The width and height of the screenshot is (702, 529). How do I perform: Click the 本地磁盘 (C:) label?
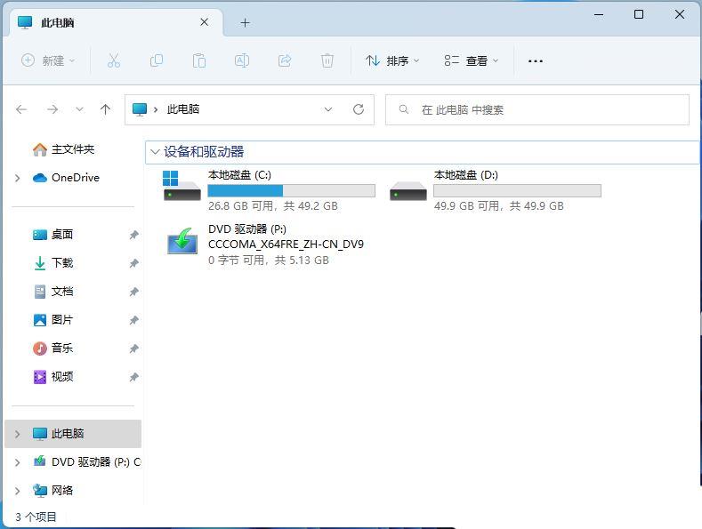tap(239, 175)
